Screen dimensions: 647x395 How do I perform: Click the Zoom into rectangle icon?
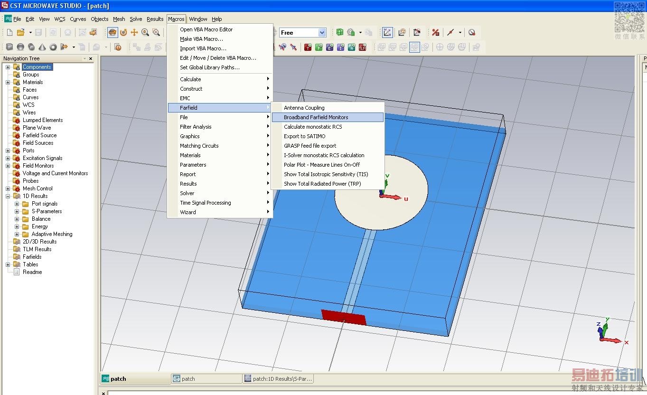point(156,32)
